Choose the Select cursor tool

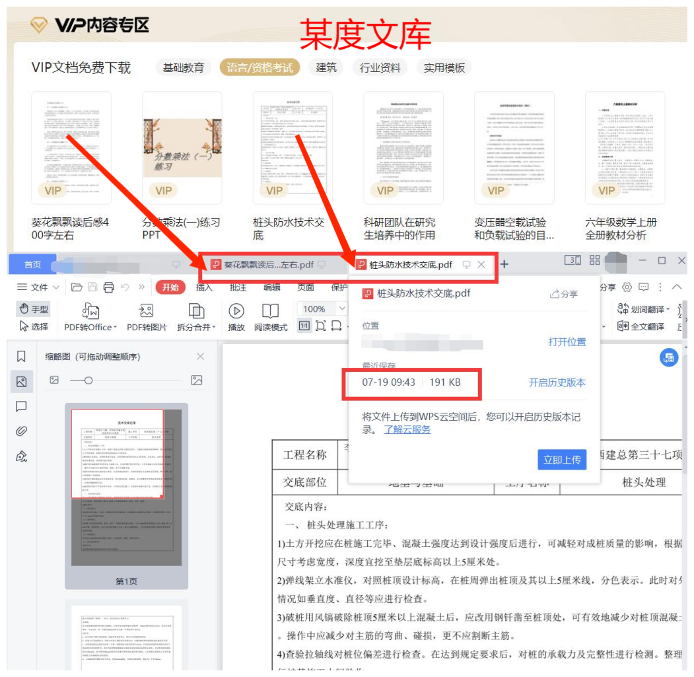(x=33, y=327)
